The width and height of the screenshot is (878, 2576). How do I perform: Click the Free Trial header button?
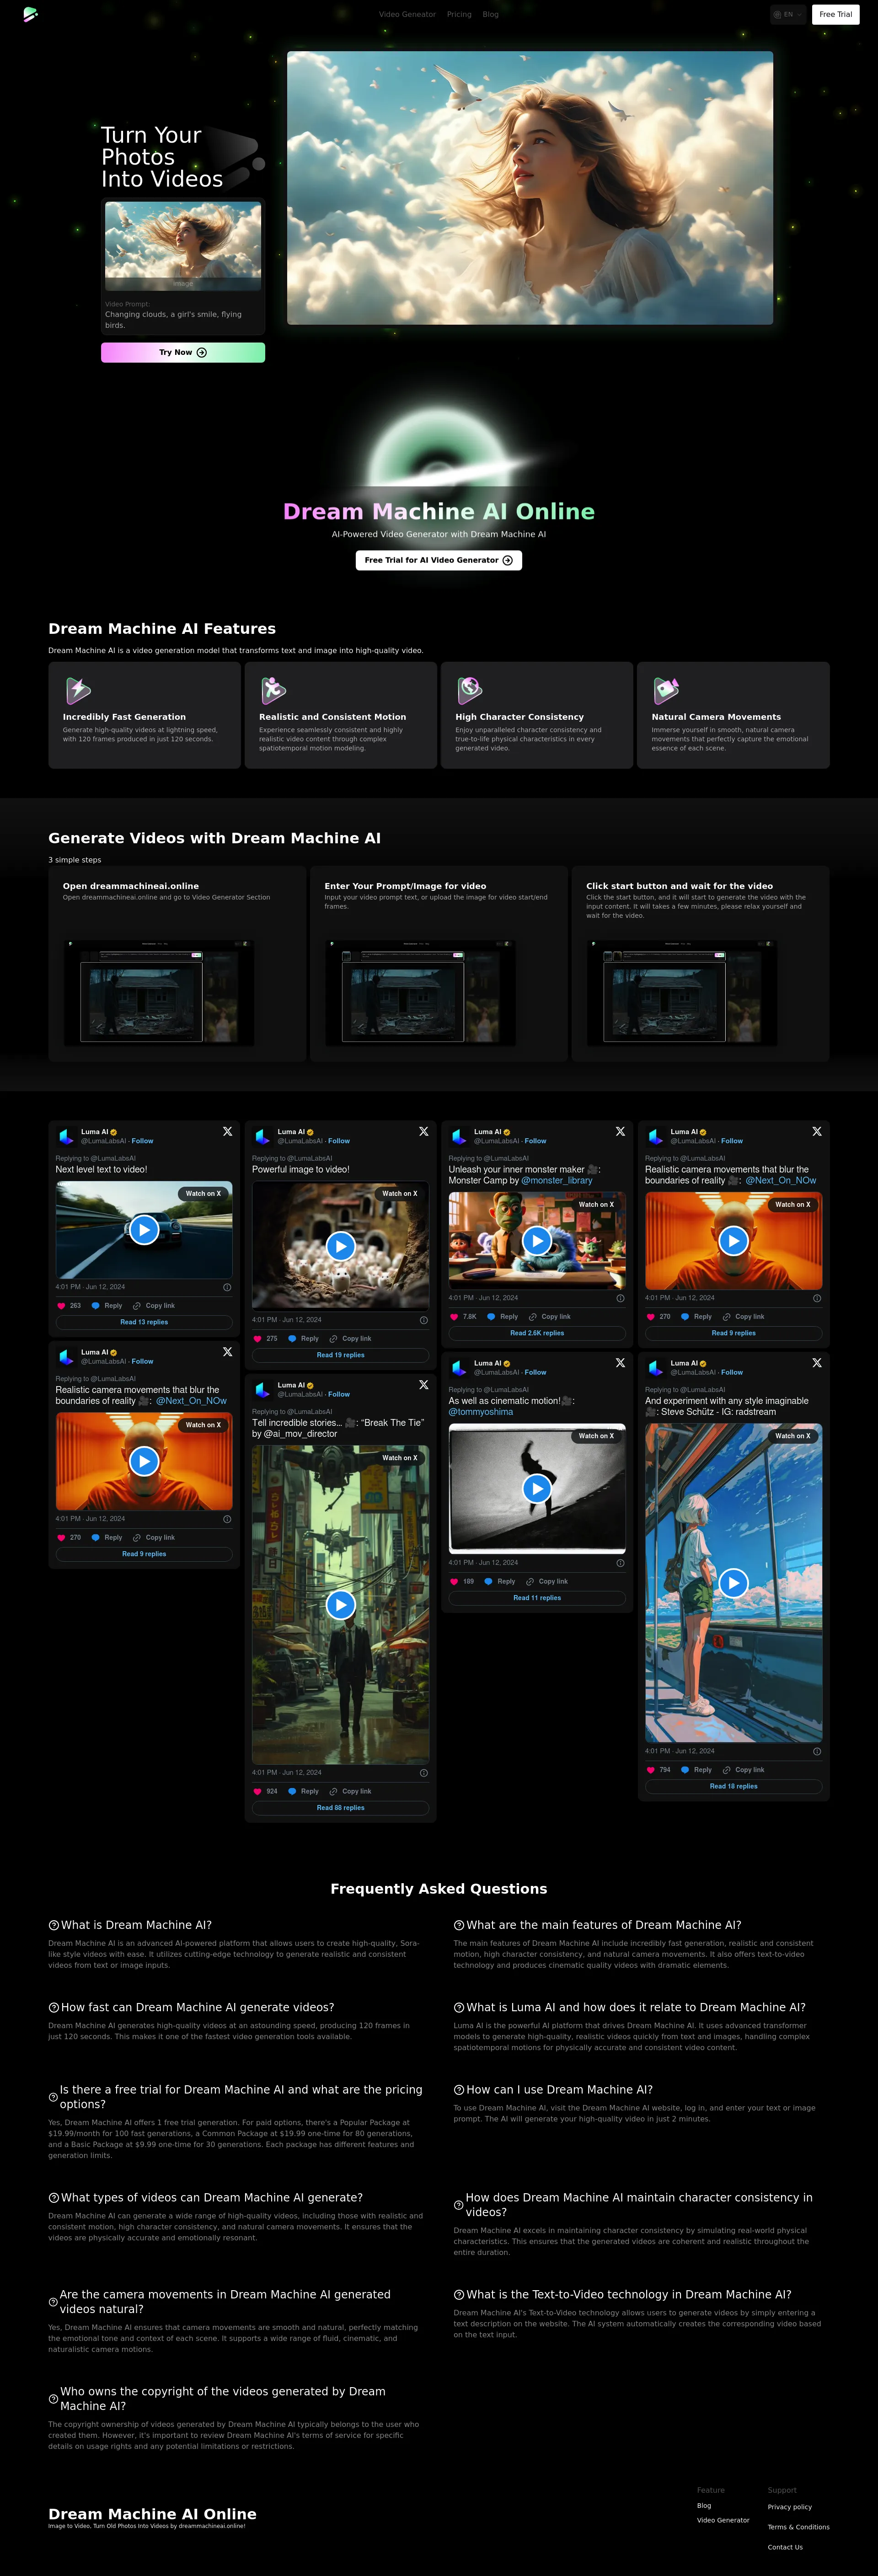[x=835, y=14]
